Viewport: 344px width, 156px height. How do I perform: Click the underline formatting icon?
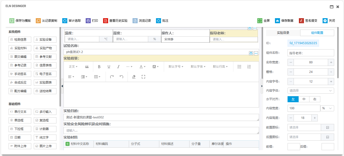click(x=109, y=67)
